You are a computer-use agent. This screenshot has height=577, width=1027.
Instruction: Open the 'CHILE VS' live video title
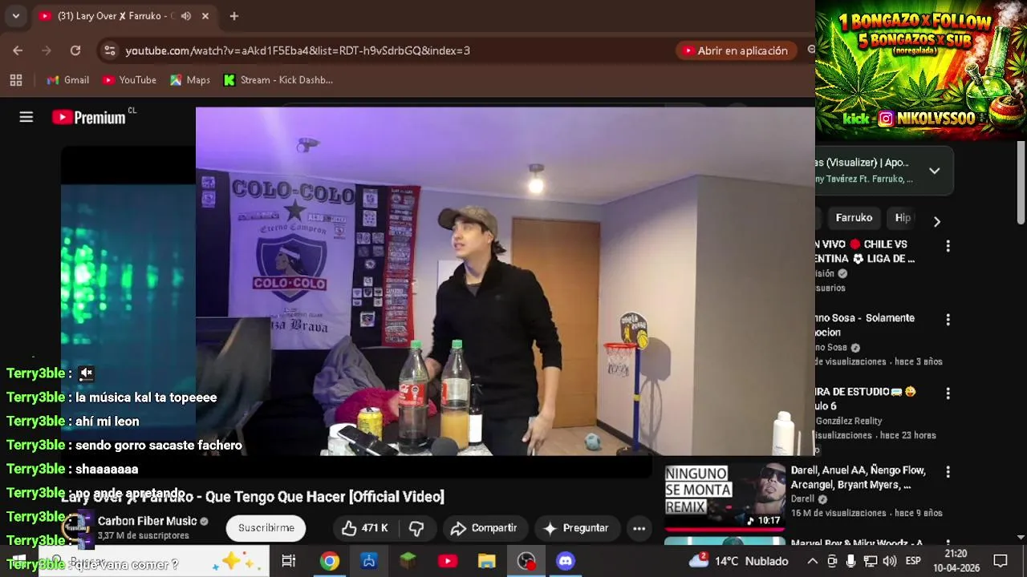[x=865, y=252]
